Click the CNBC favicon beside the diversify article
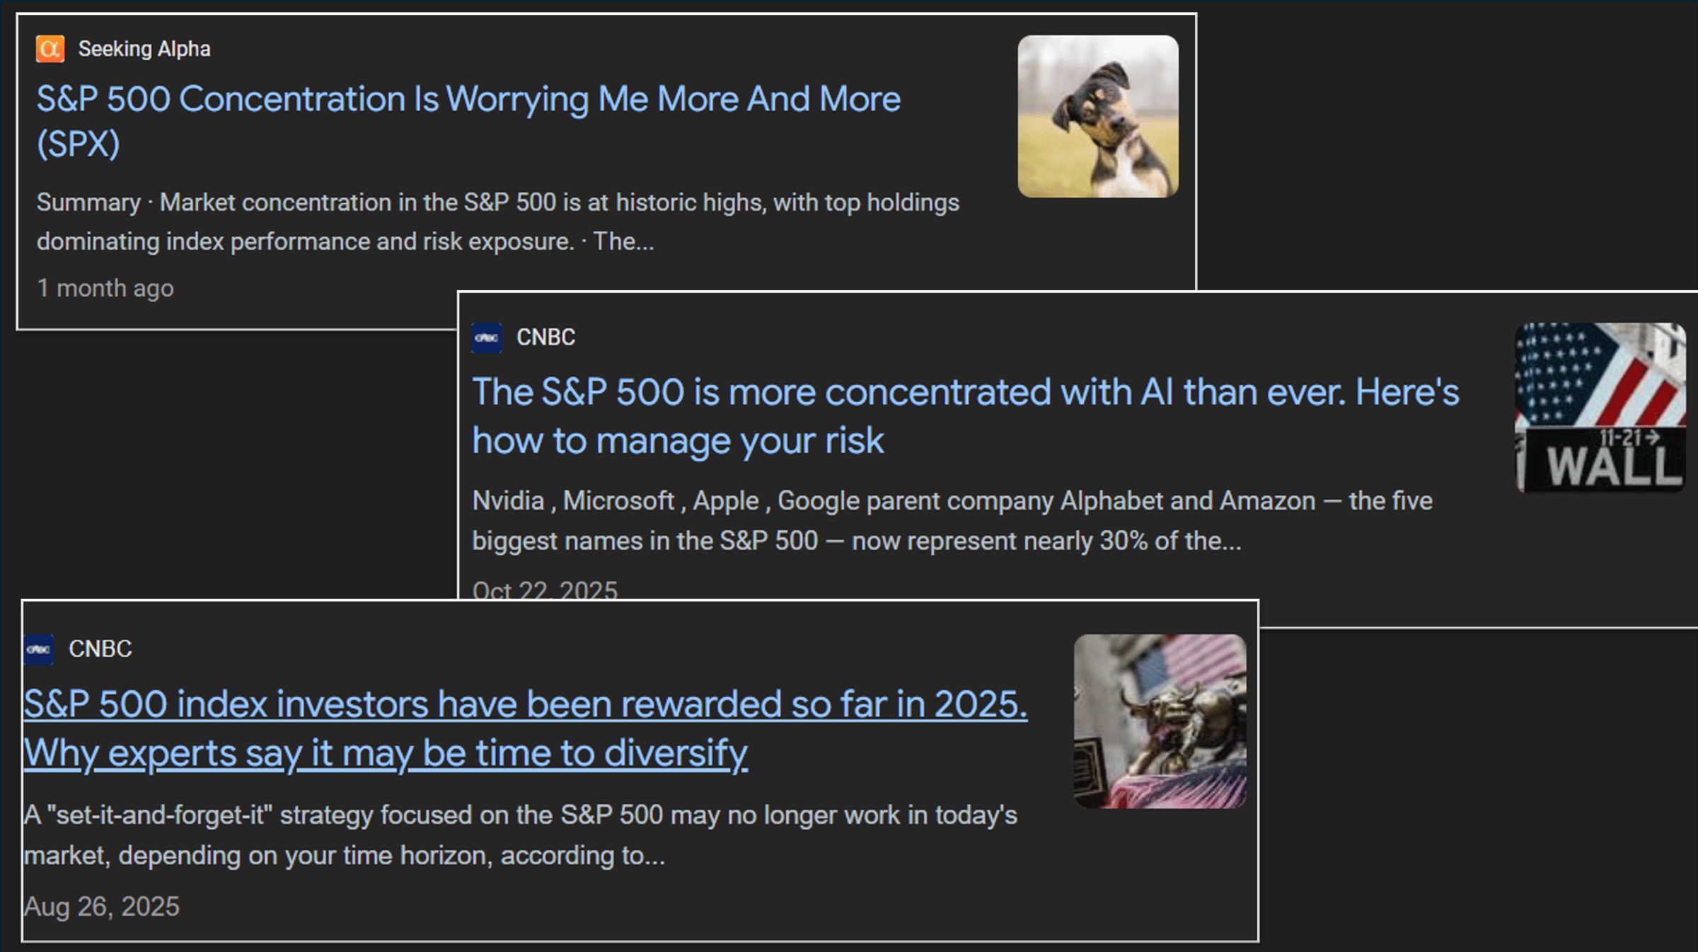Screen dimensions: 1698x952 click(39, 649)
